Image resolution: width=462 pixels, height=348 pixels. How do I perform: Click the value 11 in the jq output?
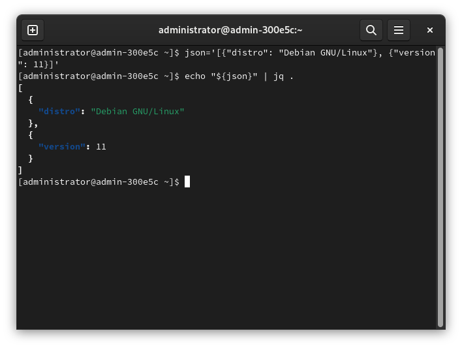coord(101,146)
